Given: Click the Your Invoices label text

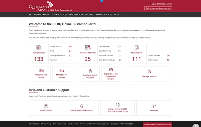Looking at the screenshot, I should [137, 53].
